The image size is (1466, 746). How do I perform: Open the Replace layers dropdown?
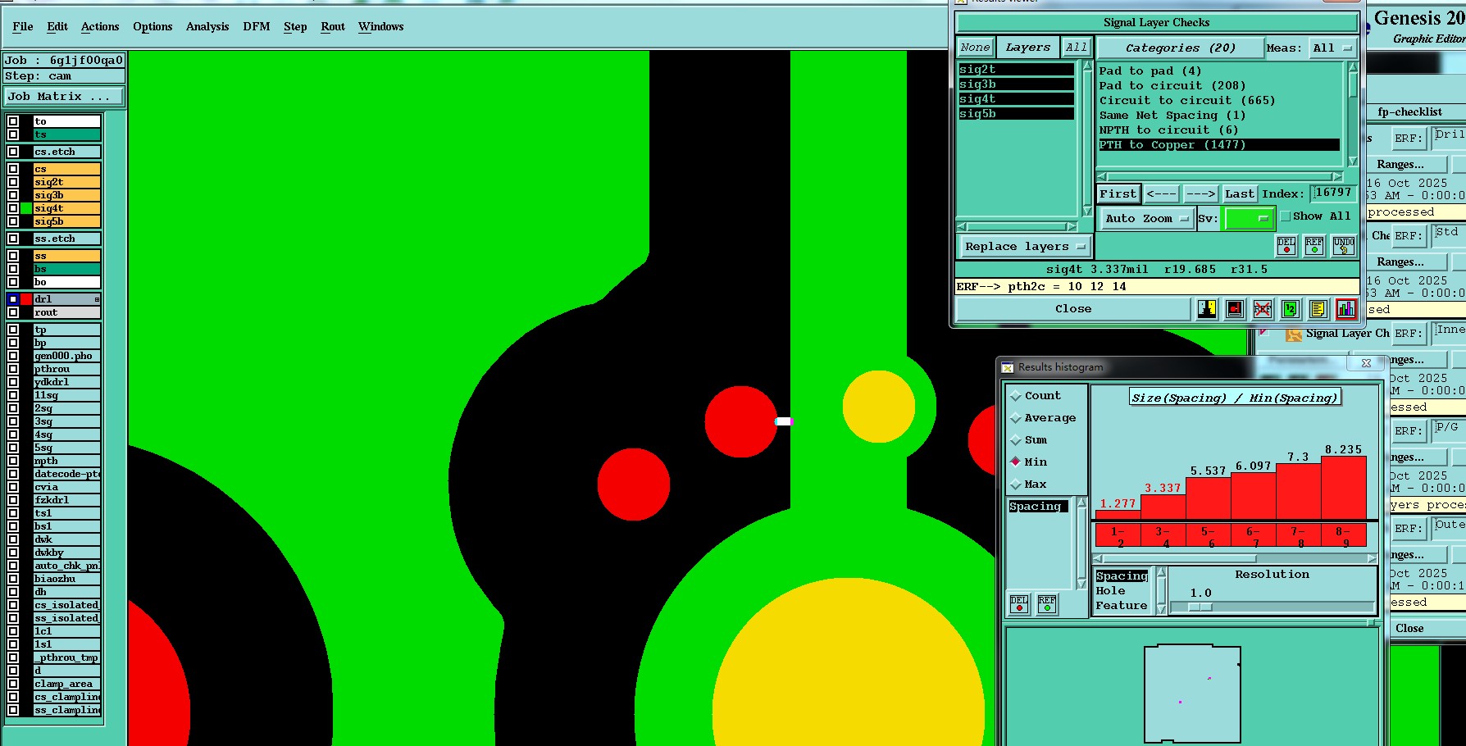pyautogui.click(x=1025, y=247)
